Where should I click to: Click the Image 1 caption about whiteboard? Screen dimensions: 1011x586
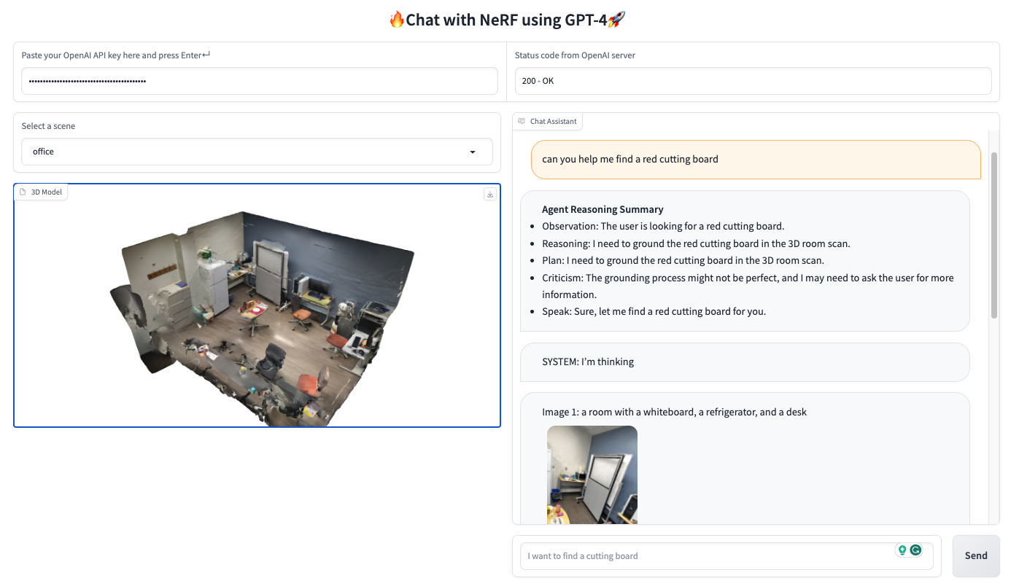674,412
